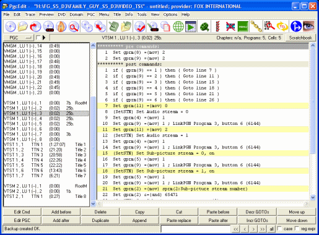Click the eye toolbar icon
319x235 pixels.
tap(308, 27)
